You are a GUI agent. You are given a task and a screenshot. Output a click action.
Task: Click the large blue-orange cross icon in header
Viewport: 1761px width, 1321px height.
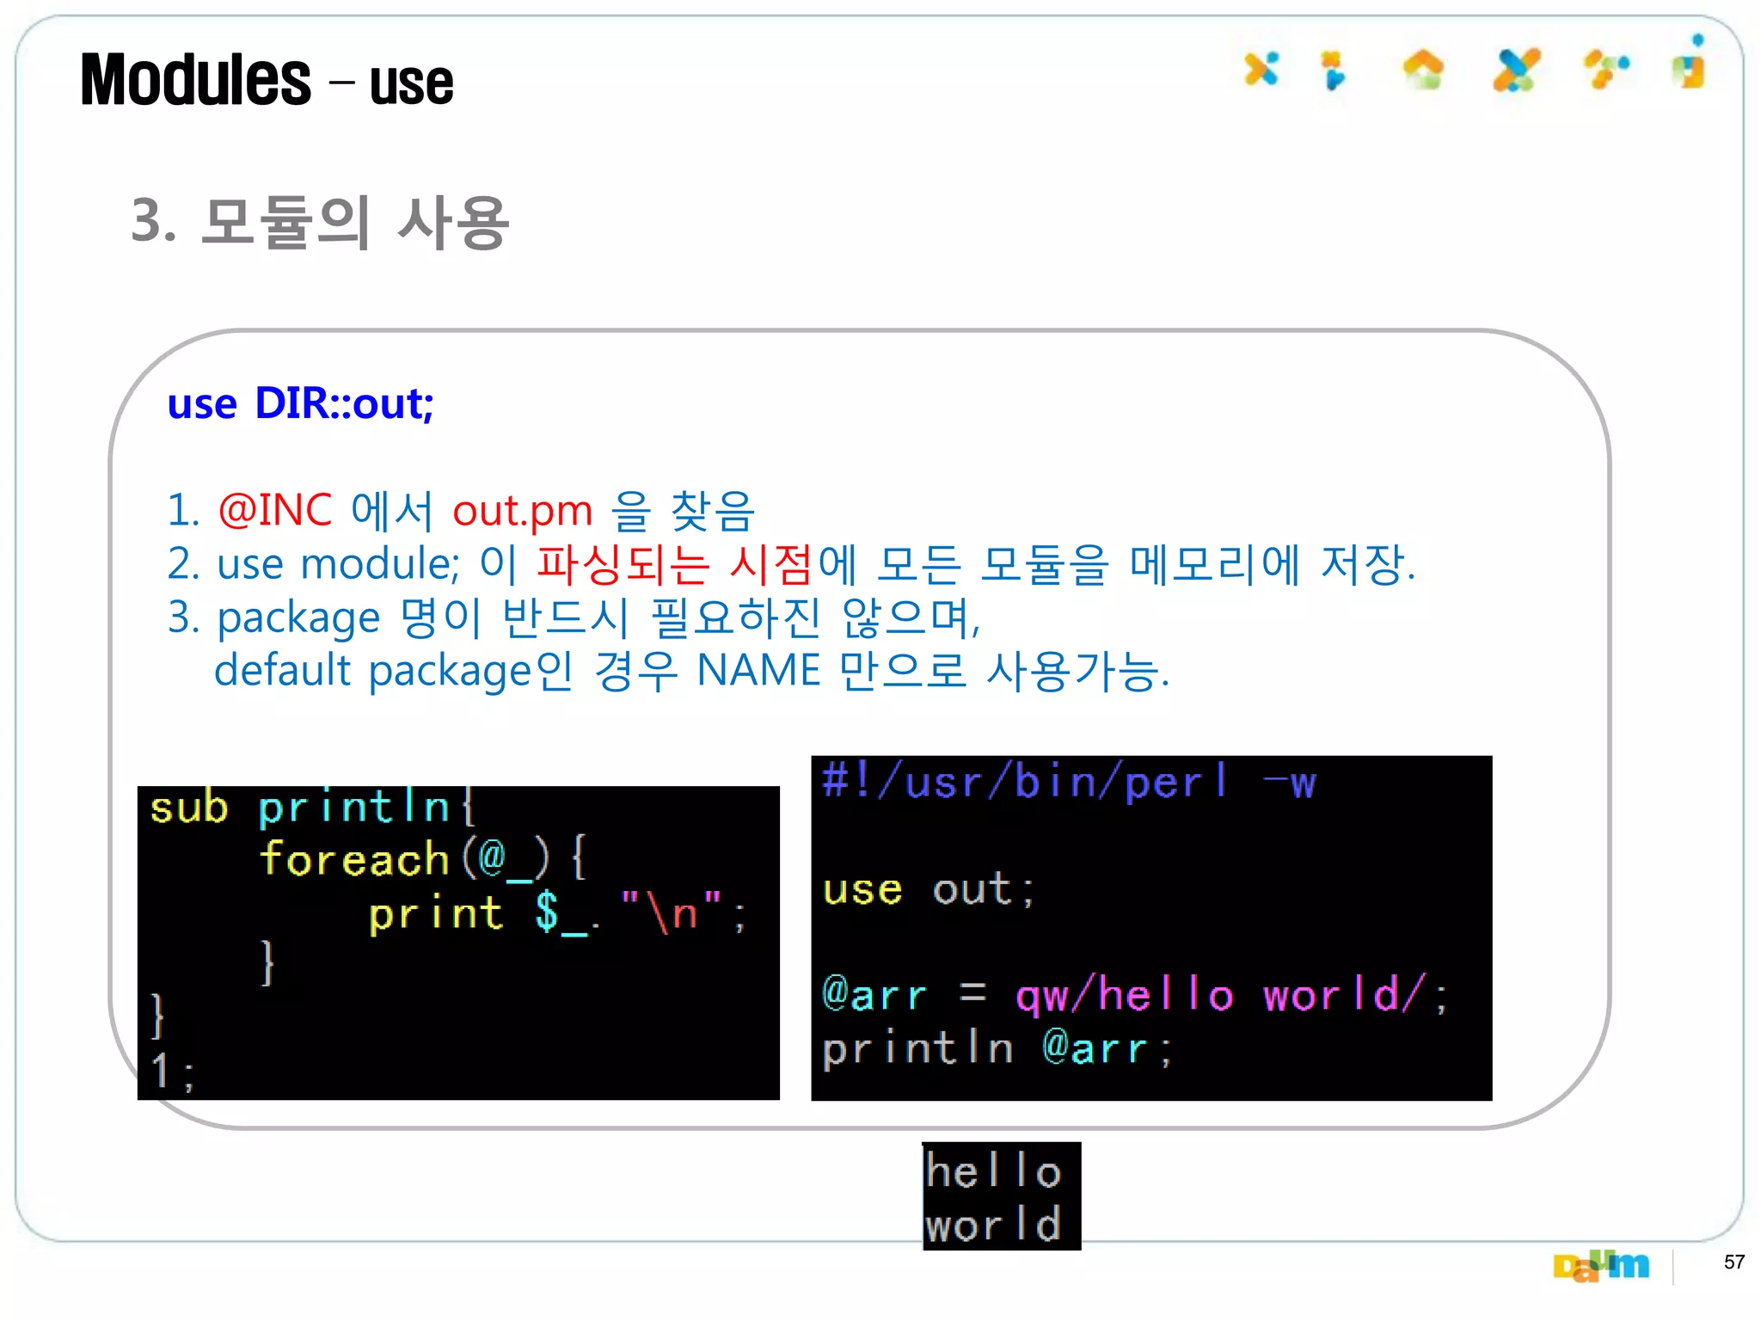pos(1516,71)
